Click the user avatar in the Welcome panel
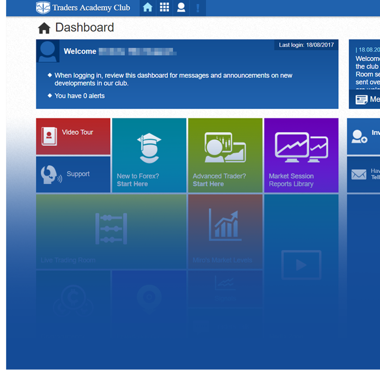This screenshot has width=380, height=370. pyautogui.click(x=48, y=51)
